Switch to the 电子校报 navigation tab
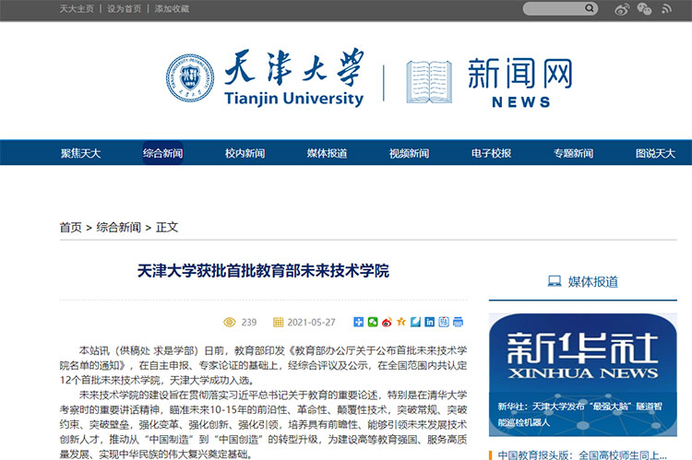 tap(491, 153)
